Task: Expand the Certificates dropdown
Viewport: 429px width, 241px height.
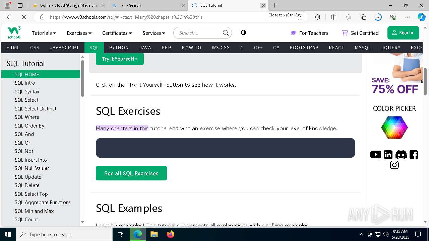Action: (x=117, y=33)
